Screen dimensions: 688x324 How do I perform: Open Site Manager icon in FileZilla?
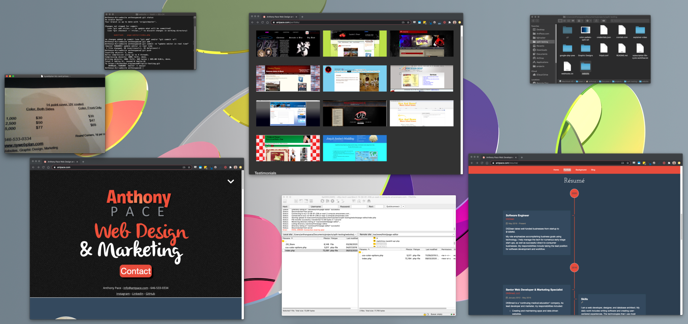(x=285, y=201)
